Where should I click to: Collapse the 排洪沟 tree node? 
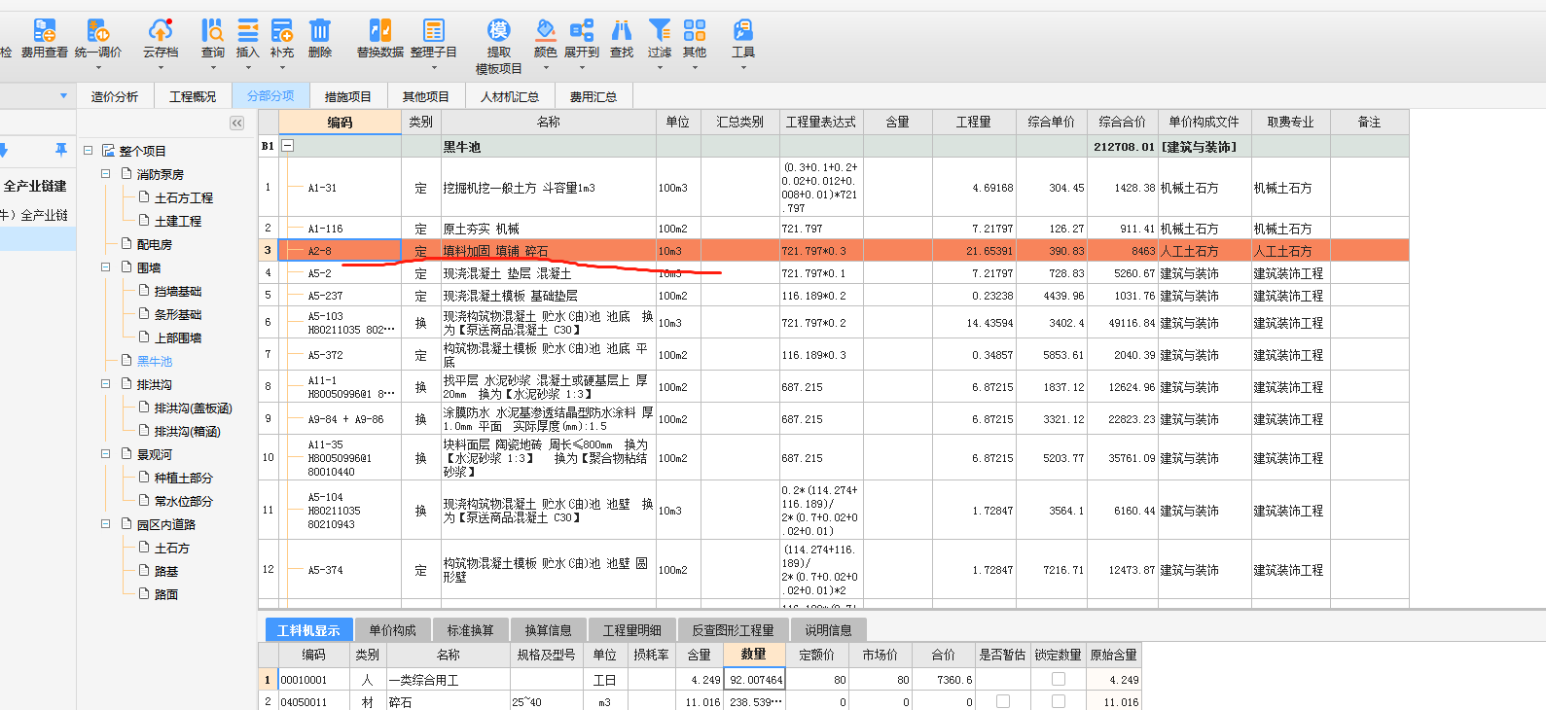106,384
